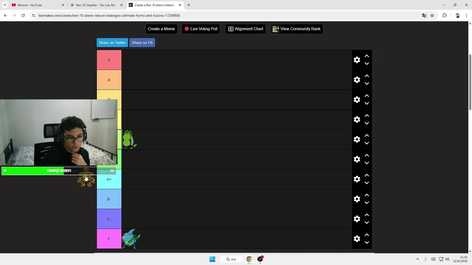This screenshot has width=472, height=265.
Task: Select the purple C- tier label
Action: 109,219
